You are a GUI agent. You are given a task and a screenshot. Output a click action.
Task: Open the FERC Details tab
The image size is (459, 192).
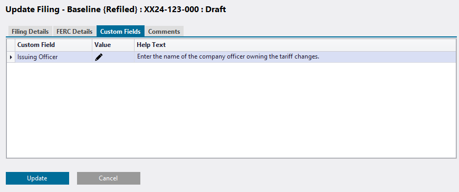(x=74, y=31)
